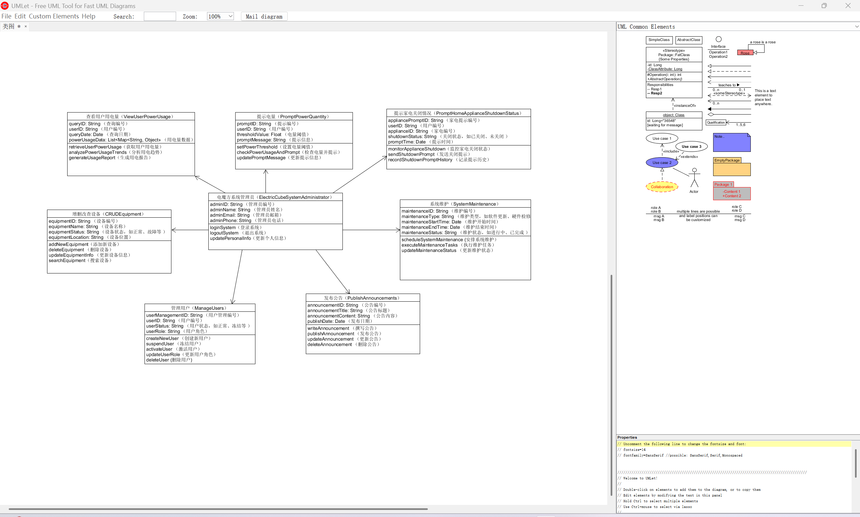Viewport: 860px width, 517px height.
Task: Expand the UML Common Elements palette dropdown
Action: (x=857, y=27)
